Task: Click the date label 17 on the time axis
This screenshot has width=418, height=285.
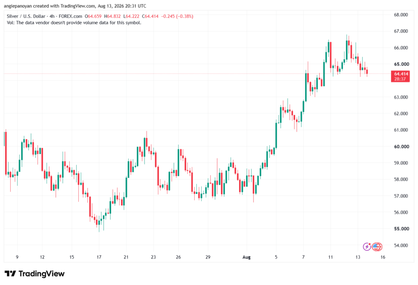Action: pos(99,257)
